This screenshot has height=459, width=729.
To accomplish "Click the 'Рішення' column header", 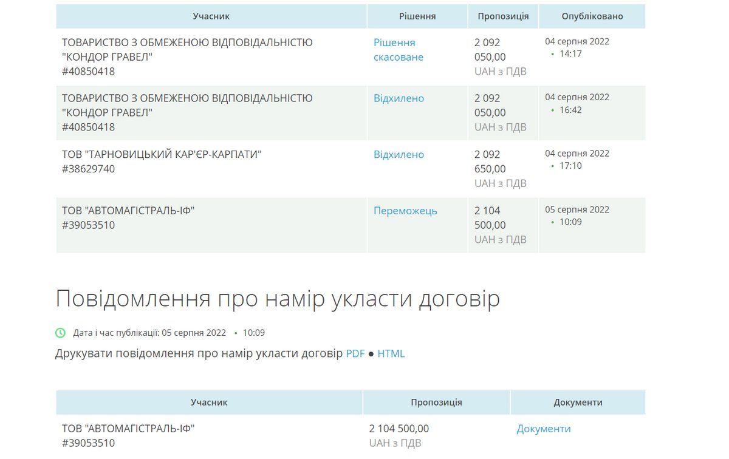I will [417, 16].
